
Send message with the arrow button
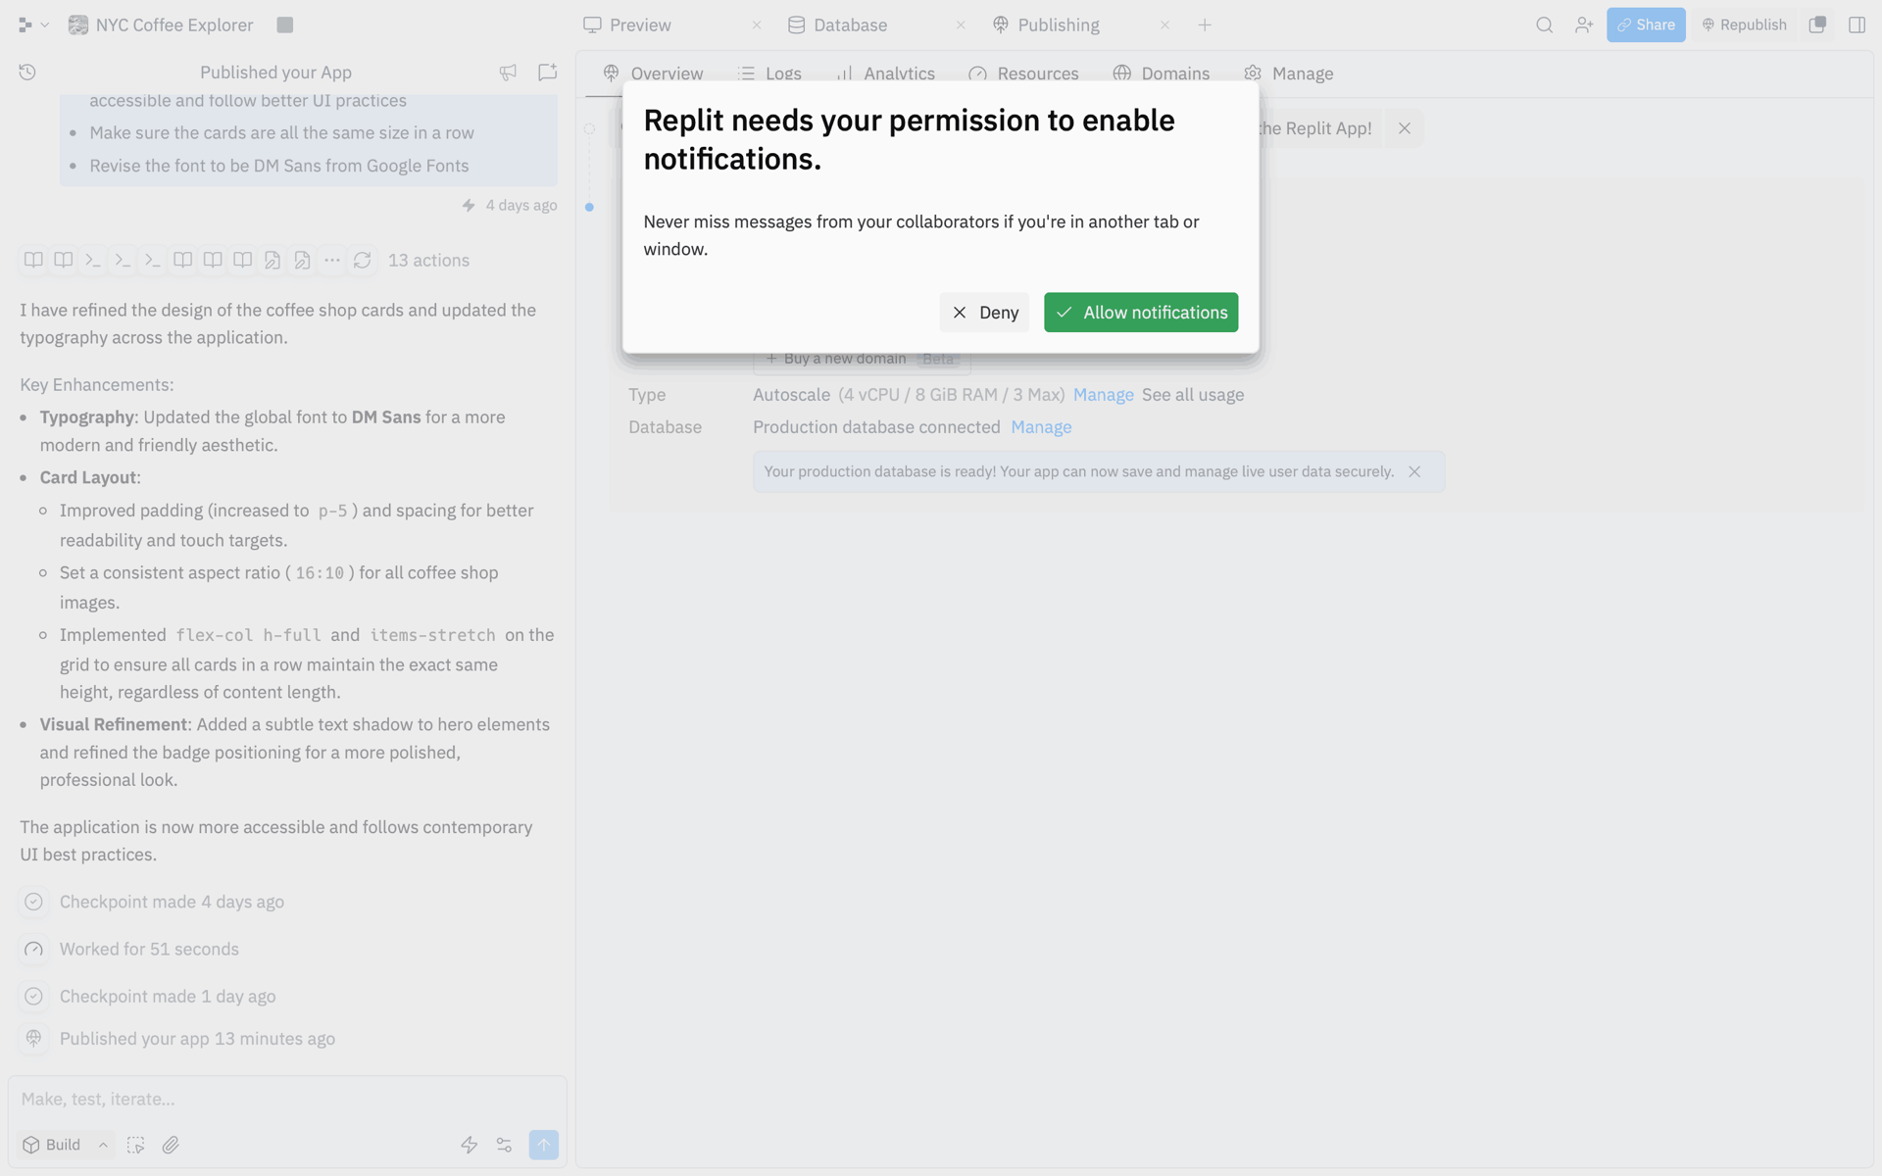click(544, 1145)
